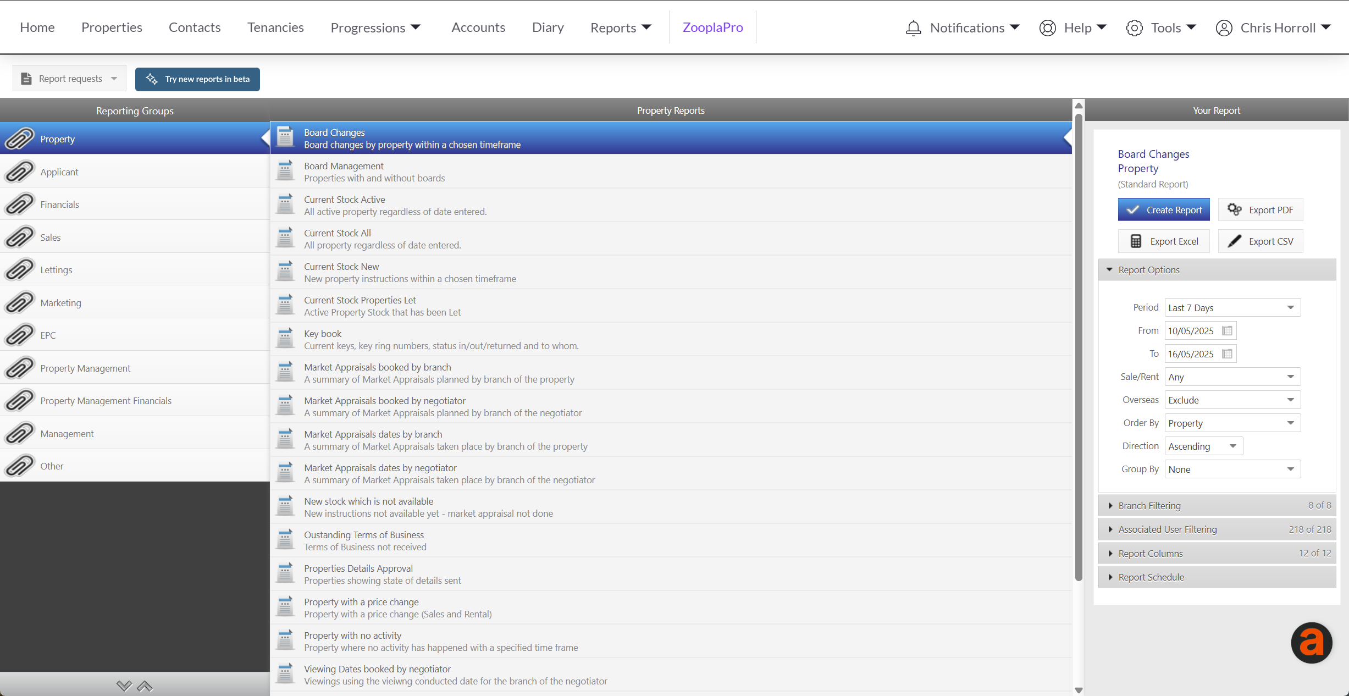Select Market Appraisals booked by branch report
This screenshot has height=696, width=1349.
671,373
